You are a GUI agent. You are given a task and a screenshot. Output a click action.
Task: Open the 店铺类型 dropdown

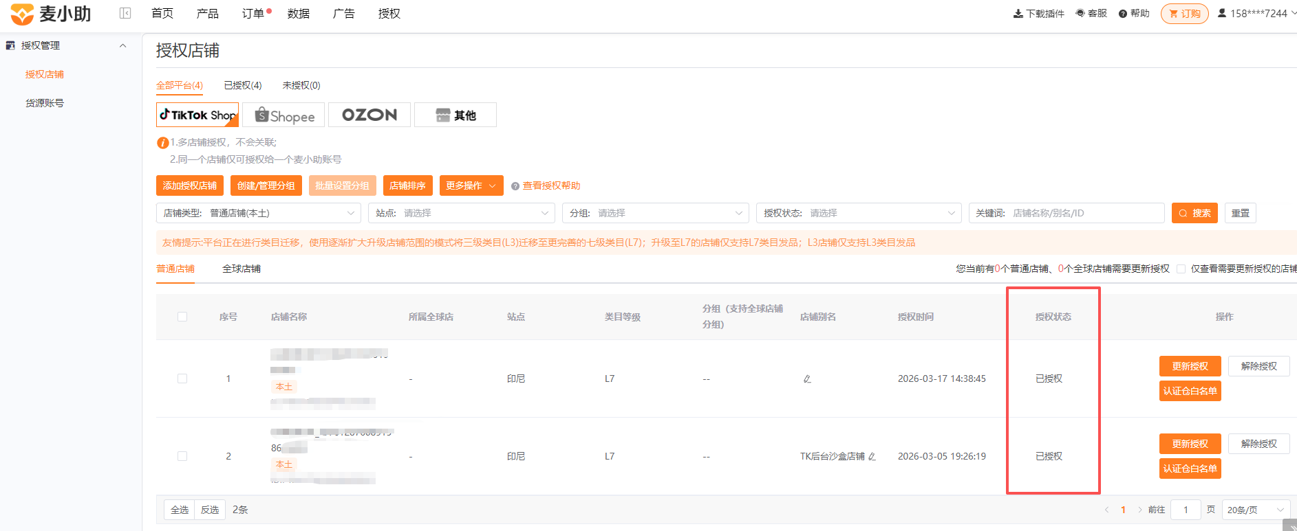259,213
